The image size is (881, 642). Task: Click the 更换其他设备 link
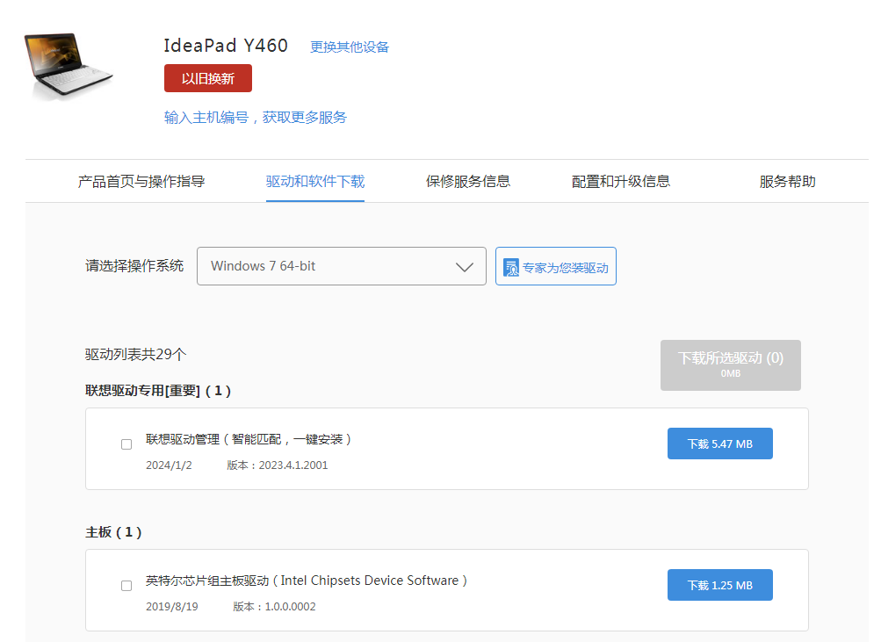tap(350, 47)
